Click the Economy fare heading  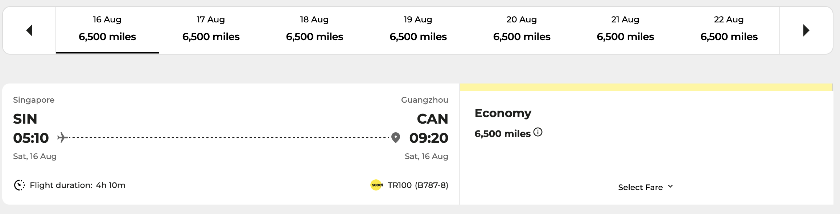(503, 113)
